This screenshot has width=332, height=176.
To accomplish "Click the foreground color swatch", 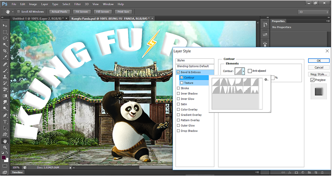I will click(x=4, y=158).
